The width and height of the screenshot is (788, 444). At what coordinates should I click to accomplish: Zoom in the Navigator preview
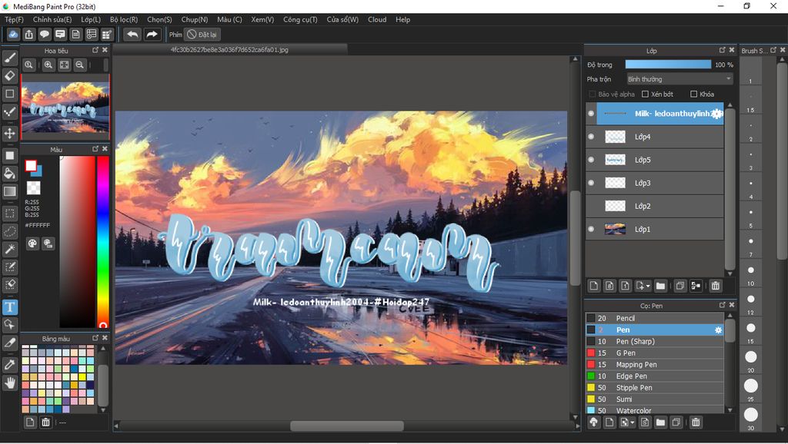48,65
